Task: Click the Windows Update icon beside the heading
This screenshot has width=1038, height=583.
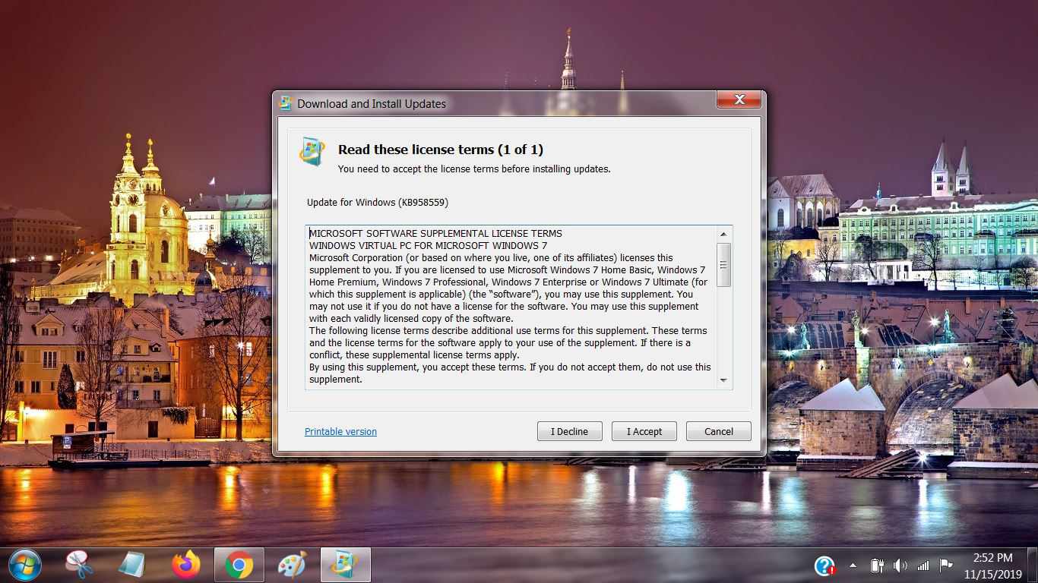Action: (313, 151)
